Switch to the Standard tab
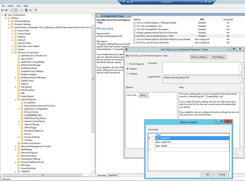The width and height of the screenshot is (245, 181). tap(113, 175)
